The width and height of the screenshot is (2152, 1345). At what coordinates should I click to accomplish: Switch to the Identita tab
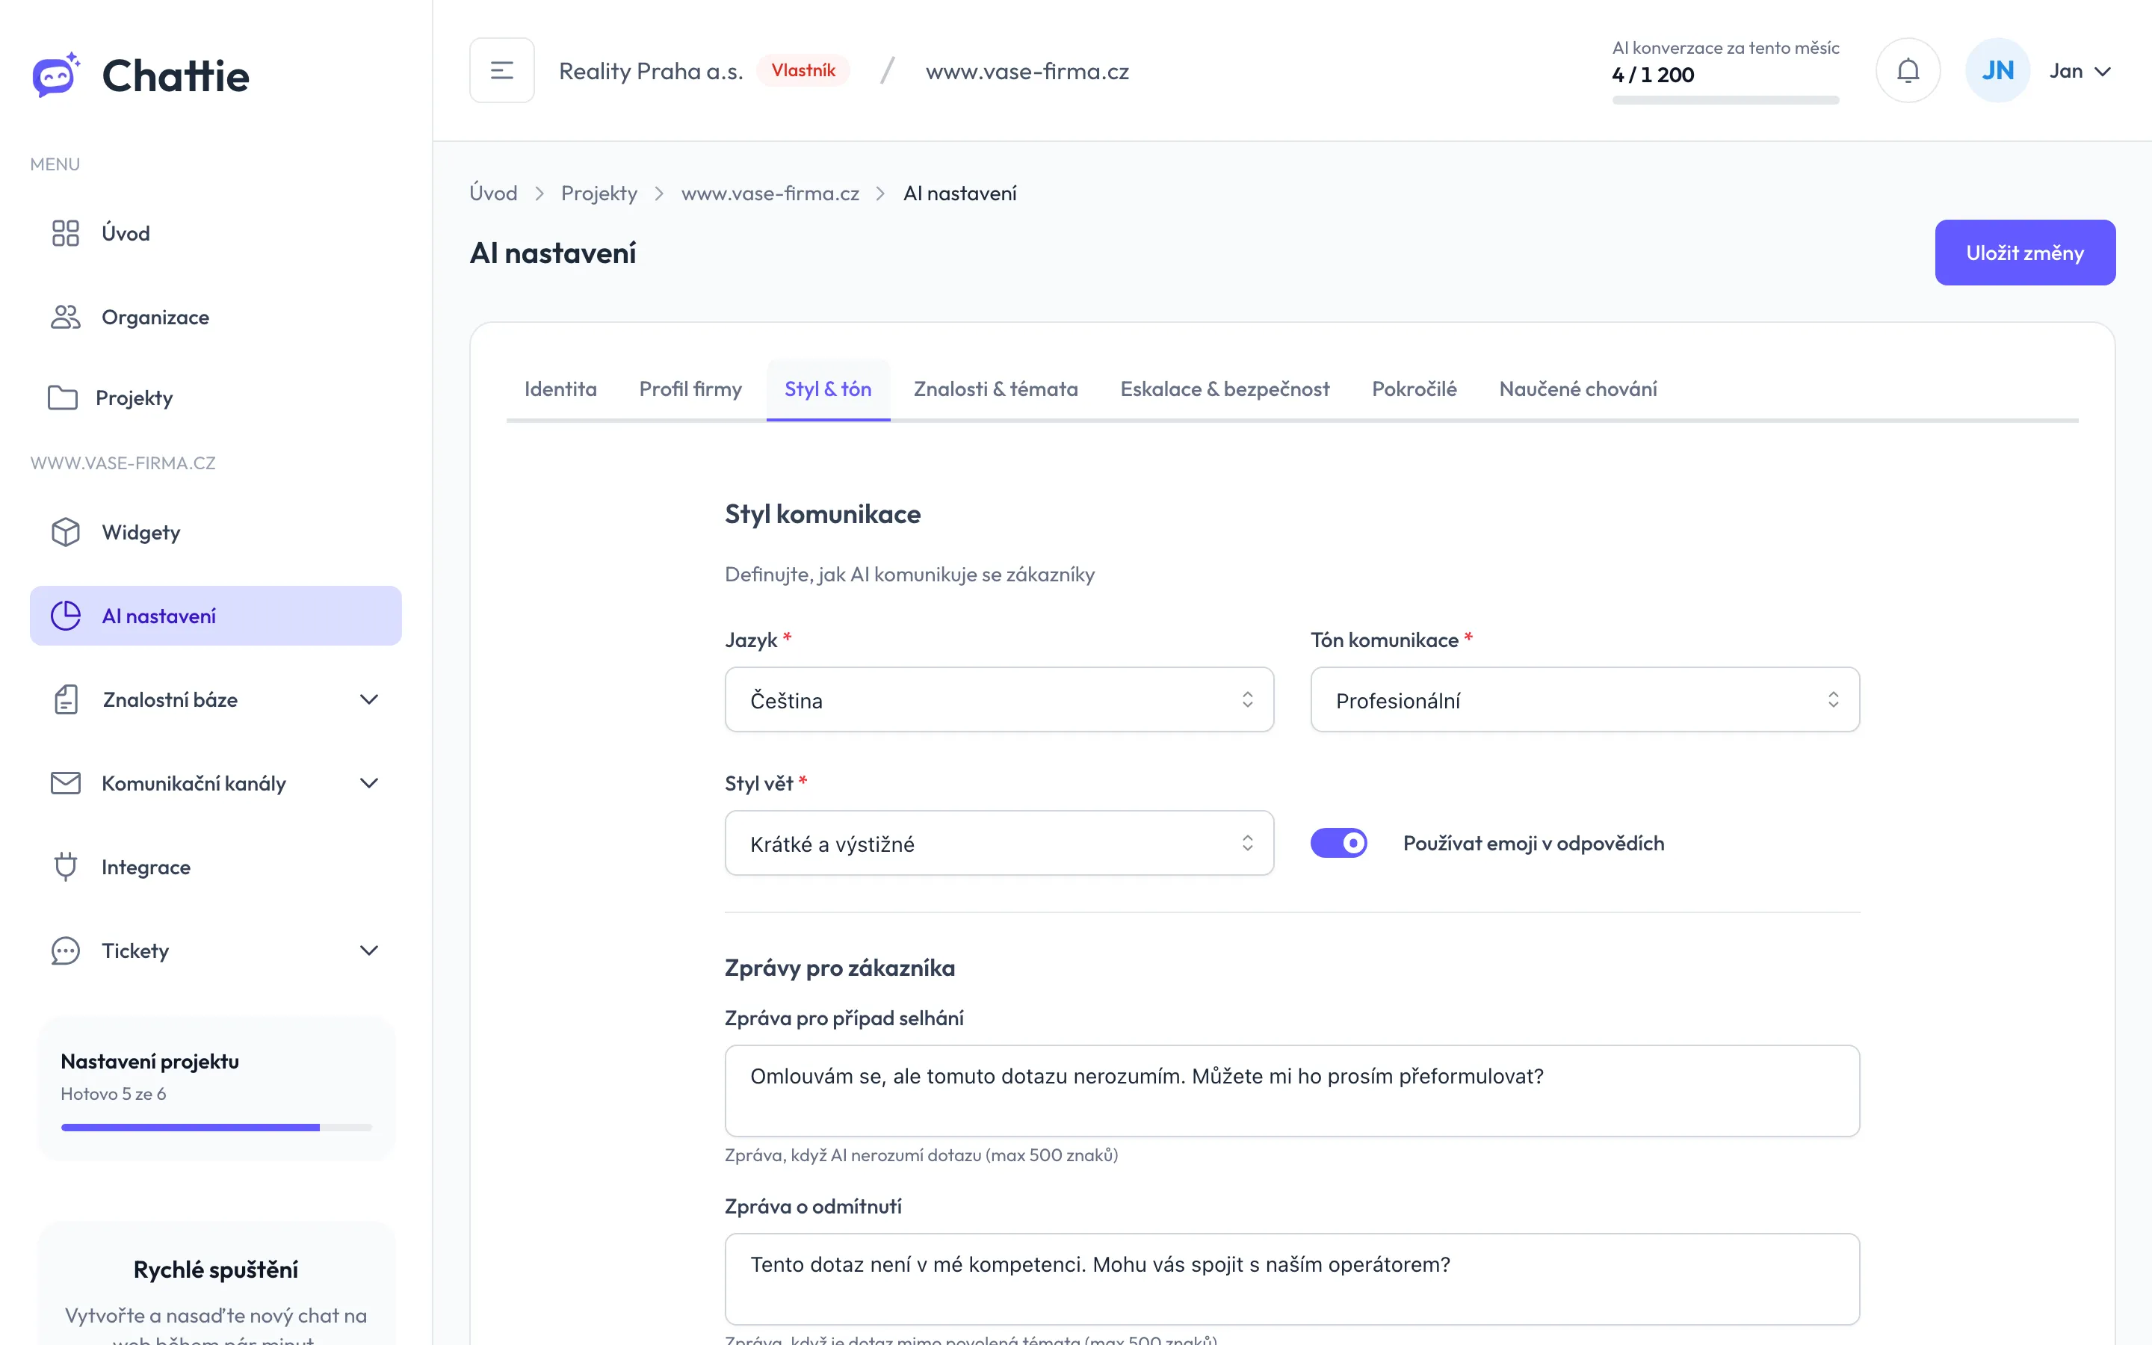560,389
